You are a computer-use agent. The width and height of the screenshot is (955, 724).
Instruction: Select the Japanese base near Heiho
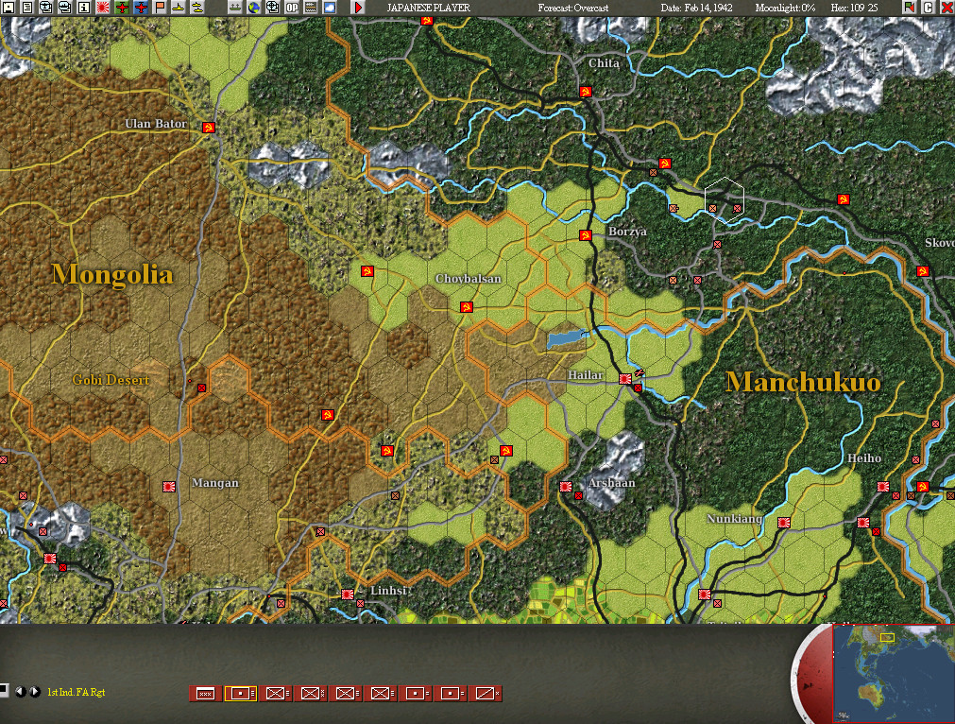point(883,487)
